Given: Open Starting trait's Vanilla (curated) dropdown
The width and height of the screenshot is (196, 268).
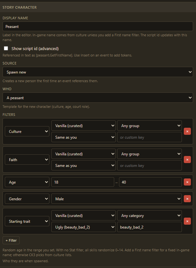Looking at the screenshot, I should [83, 216].
